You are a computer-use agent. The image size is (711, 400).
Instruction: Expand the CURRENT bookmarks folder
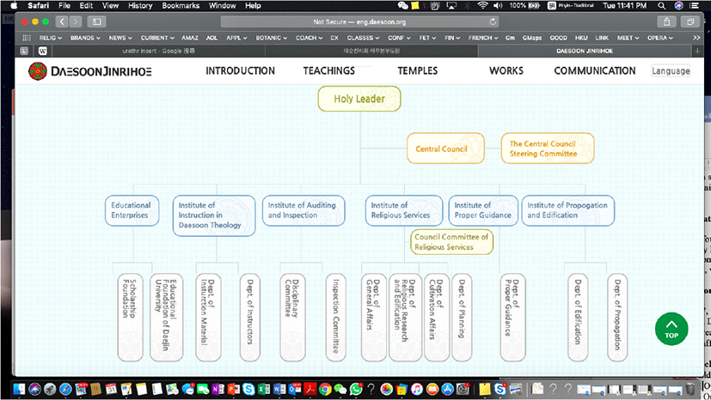[x=157, y=38]
